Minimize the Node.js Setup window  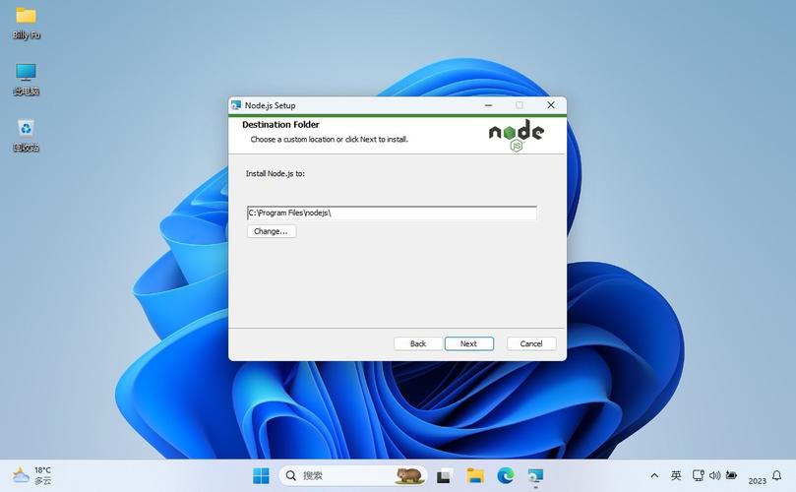[x=488, y=105]
